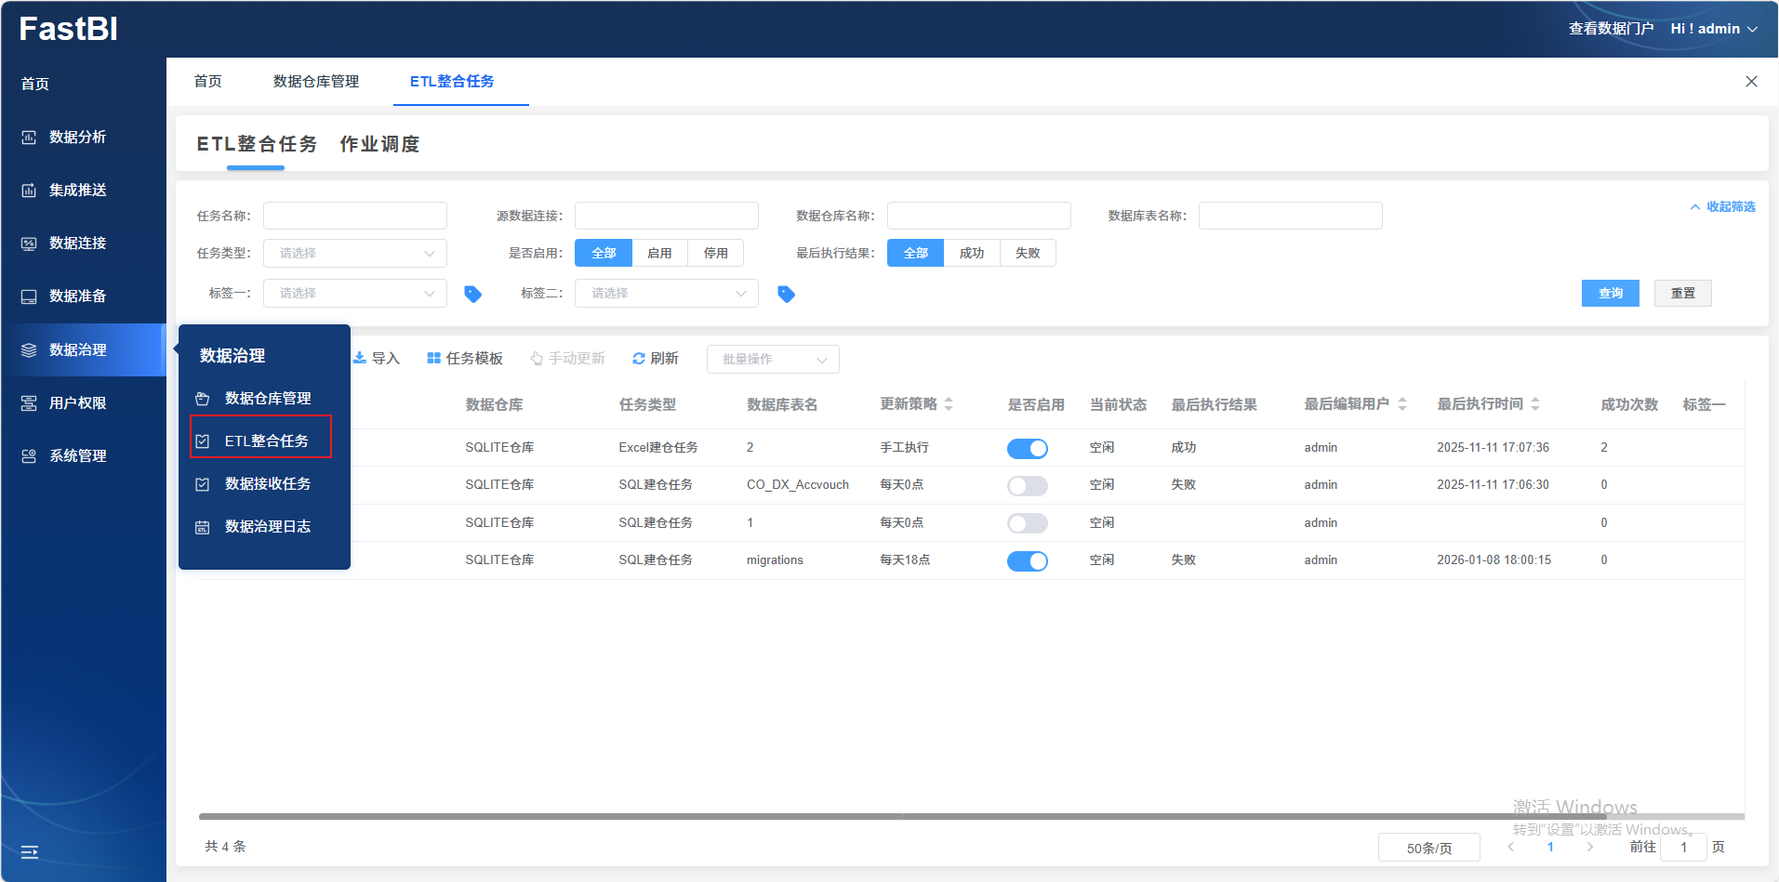Click the 查询 button

(x=1610, y=293)
